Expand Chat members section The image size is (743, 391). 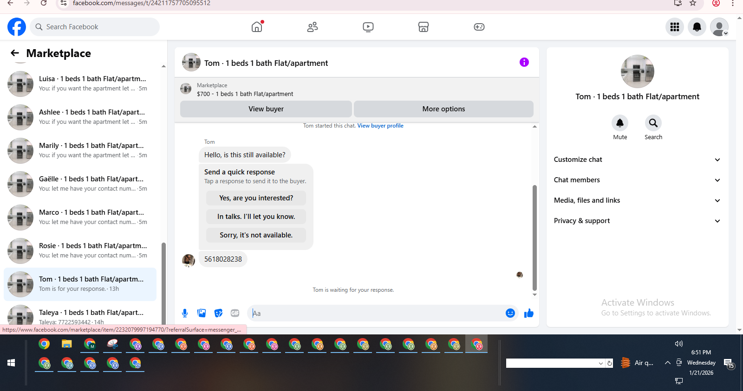coord(637,180)
